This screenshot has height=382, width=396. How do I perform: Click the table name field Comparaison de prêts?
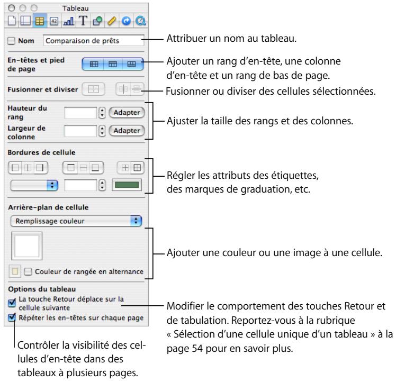click(x=94, y=41)
